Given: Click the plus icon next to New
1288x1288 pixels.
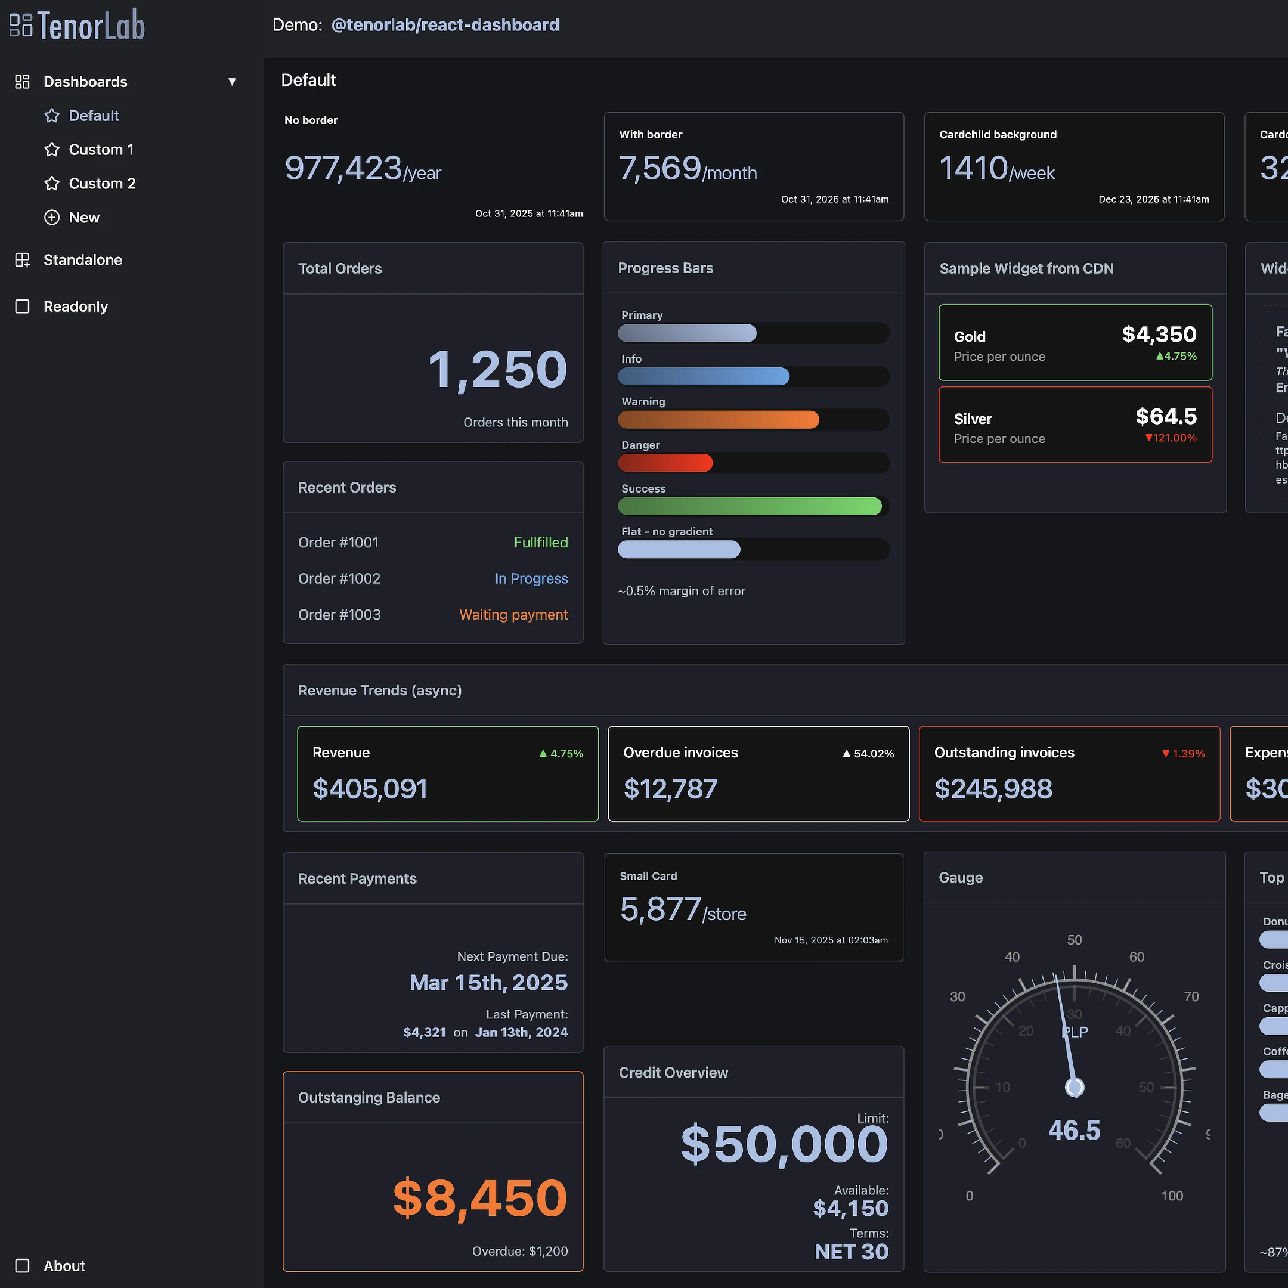Looking at the screenshot, I should (x=52, y=217).
